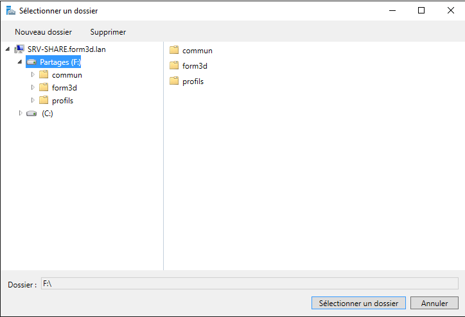Open the Nouveau dossier command
Image resolution: width=465 pixels, height=317 pixels.
pyautogui.click(x=43, y=32)
